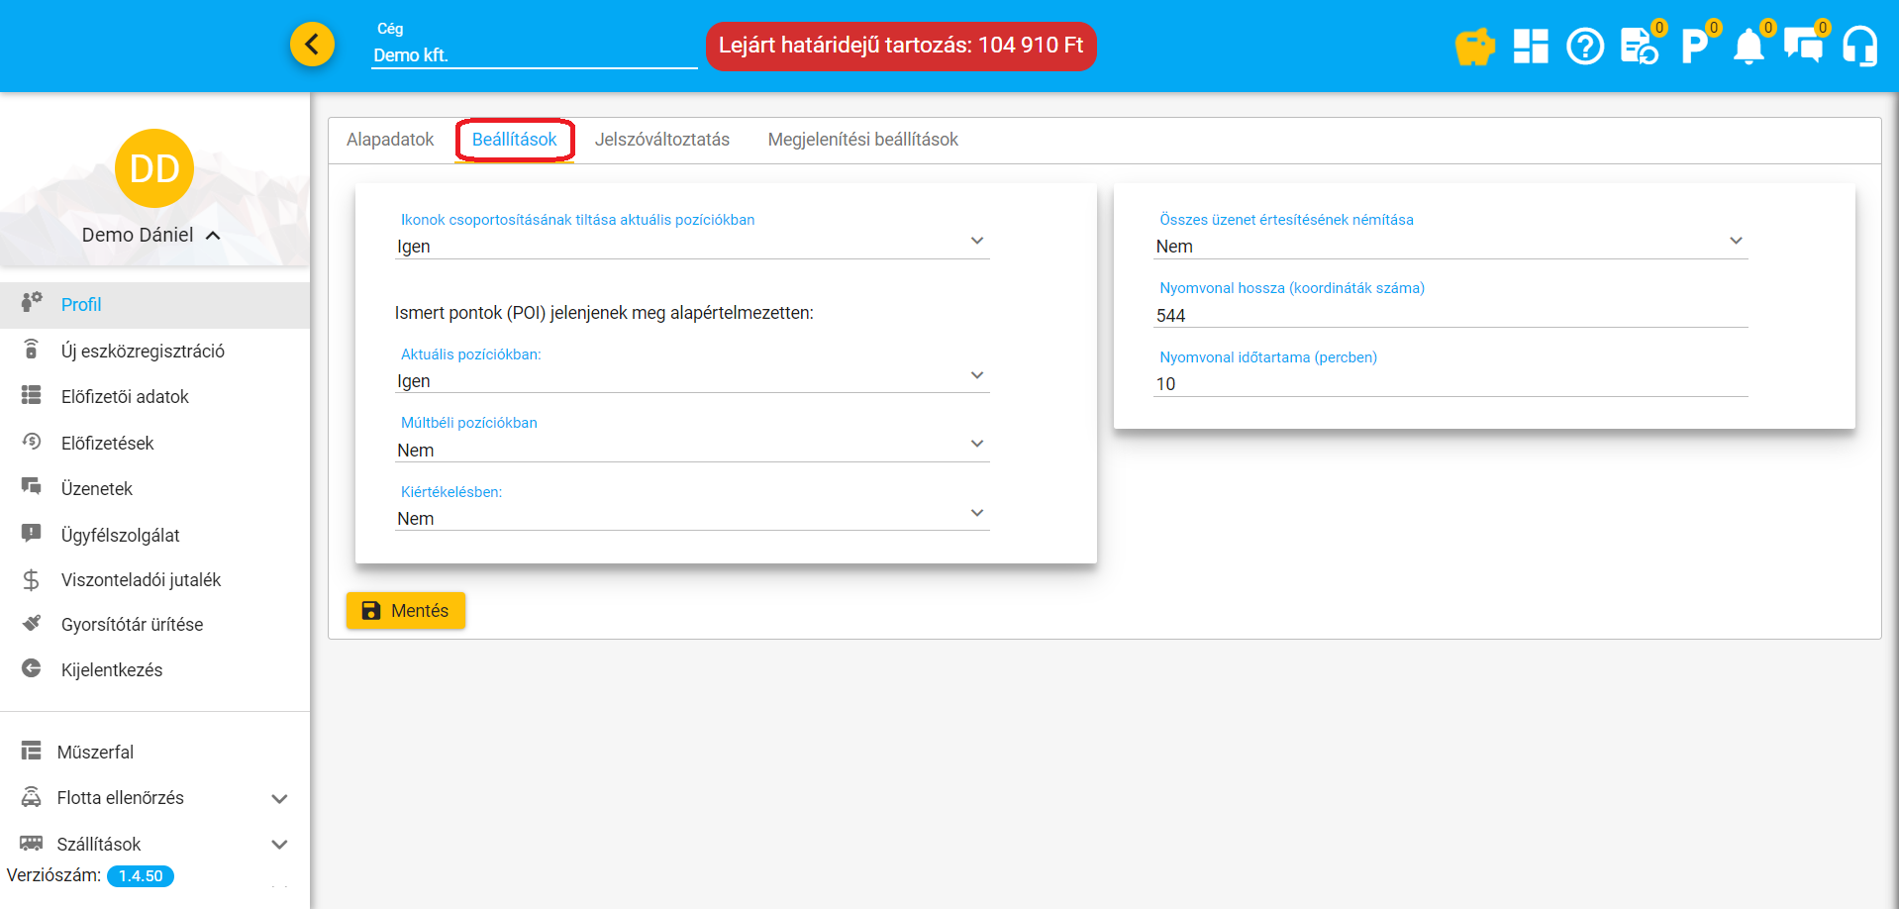
Task: Open the document refresh icon in header
Action: 1639,47
